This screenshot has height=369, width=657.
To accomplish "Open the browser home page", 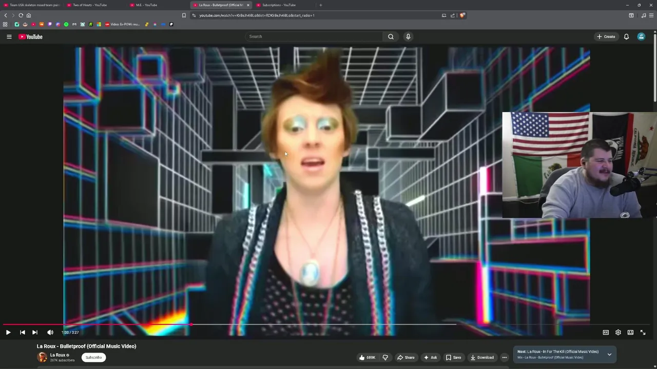I will (29, 15).
